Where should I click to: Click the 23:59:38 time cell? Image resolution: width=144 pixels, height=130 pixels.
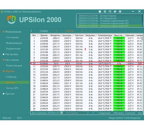(44, 38)
